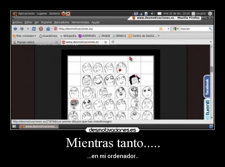
Task: Open the Guadalinex bookmark
Action: coord(48,36)
